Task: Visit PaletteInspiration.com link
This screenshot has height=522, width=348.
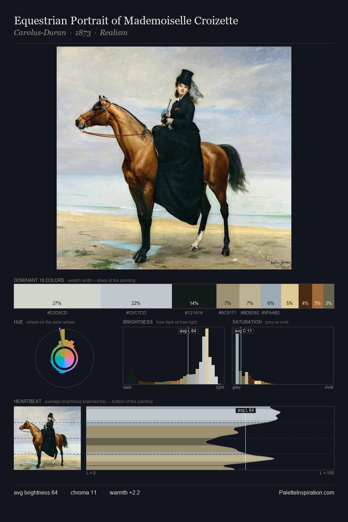Action: point(307,492)
